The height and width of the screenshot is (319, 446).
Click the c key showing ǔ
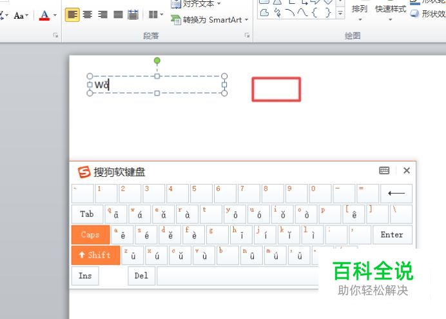pos(180,255)
